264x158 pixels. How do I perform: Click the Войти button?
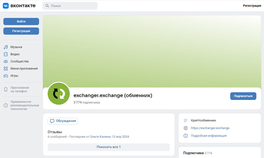coord(21,21)
